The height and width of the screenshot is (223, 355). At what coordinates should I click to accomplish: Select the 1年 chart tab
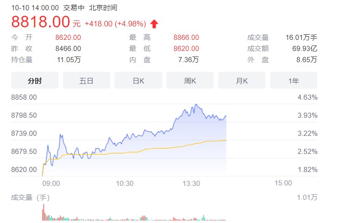click(x=294, y=80)
